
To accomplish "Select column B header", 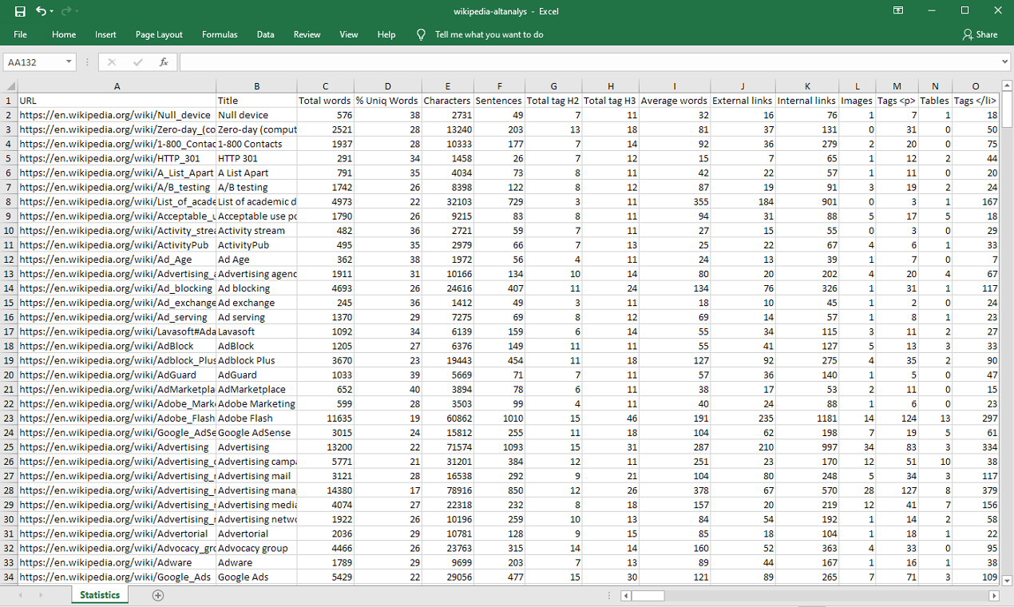I will (256, 86).
